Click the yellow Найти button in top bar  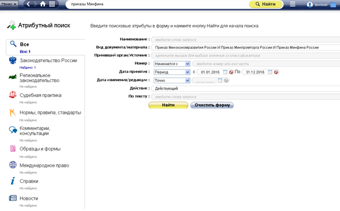tap(266, 4)
